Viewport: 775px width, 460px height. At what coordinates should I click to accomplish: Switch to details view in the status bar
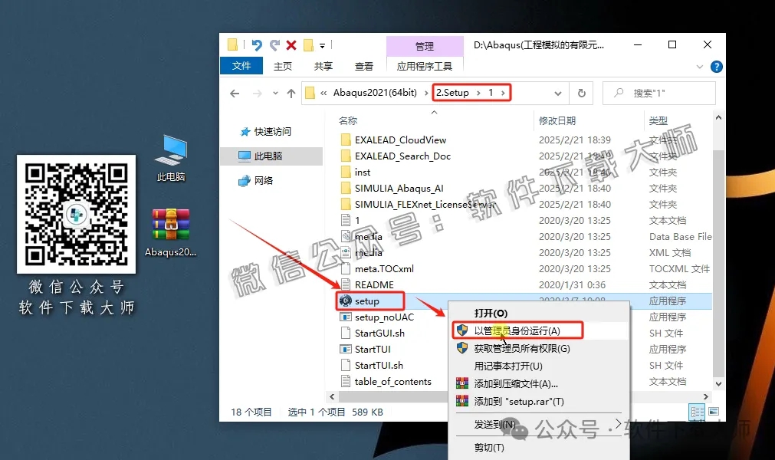(x=697, y=412)
